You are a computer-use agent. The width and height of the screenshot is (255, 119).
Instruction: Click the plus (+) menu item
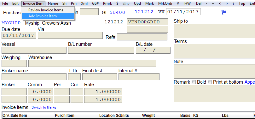click(213, 3)
